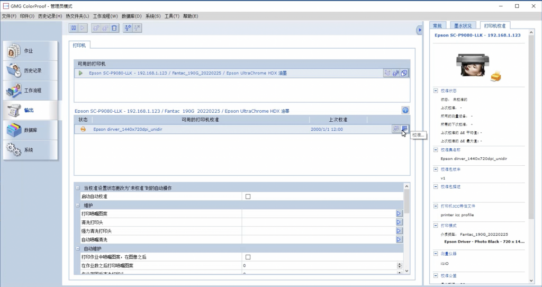The image size is (542, 287).
Task: Run 清洗打印头 with its arrow button
Action: [x=399, y=222]
